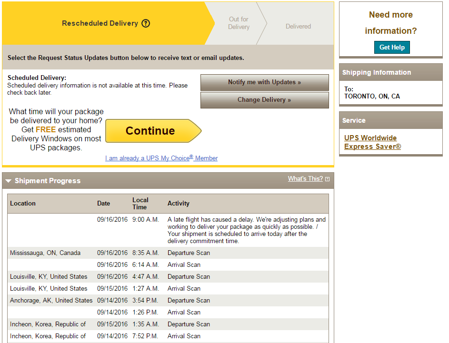The width and height of the screenshot is (449, 343).
Task: Click the FREE estimated Delivery Windows promo text
Action: click(56, 129)
